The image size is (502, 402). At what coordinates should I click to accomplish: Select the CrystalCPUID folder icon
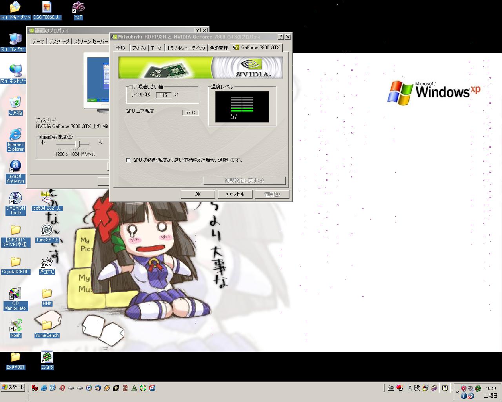click(x=15, y=265)
